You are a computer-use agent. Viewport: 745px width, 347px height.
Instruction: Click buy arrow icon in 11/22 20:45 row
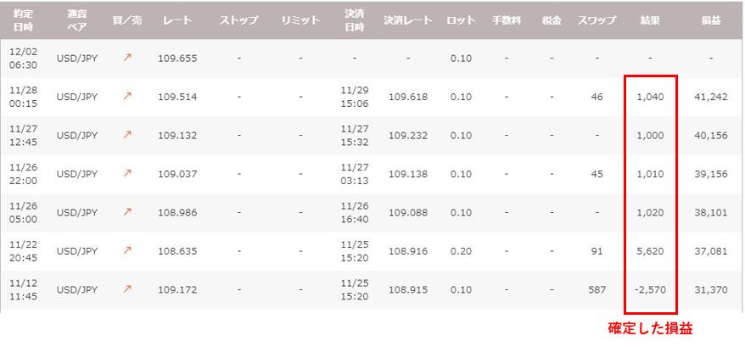pos(128,251)
